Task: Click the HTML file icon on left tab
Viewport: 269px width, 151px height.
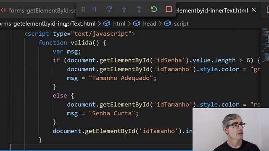Action: point(3,10)
